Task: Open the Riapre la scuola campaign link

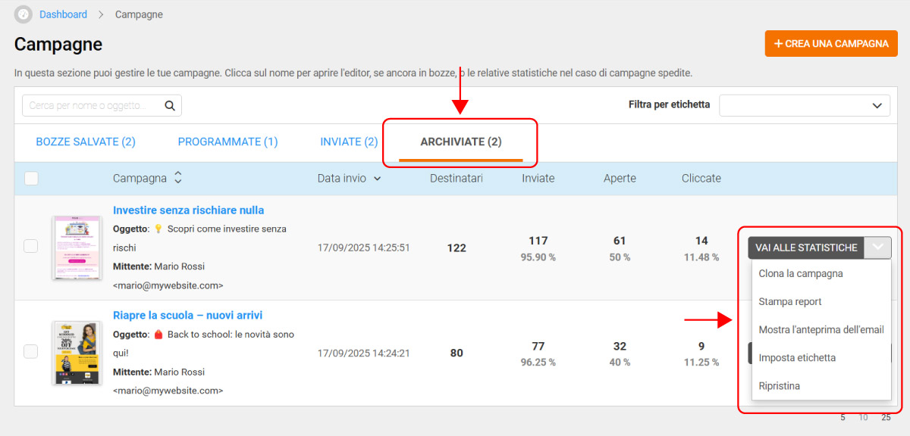Action: [187, 315]
